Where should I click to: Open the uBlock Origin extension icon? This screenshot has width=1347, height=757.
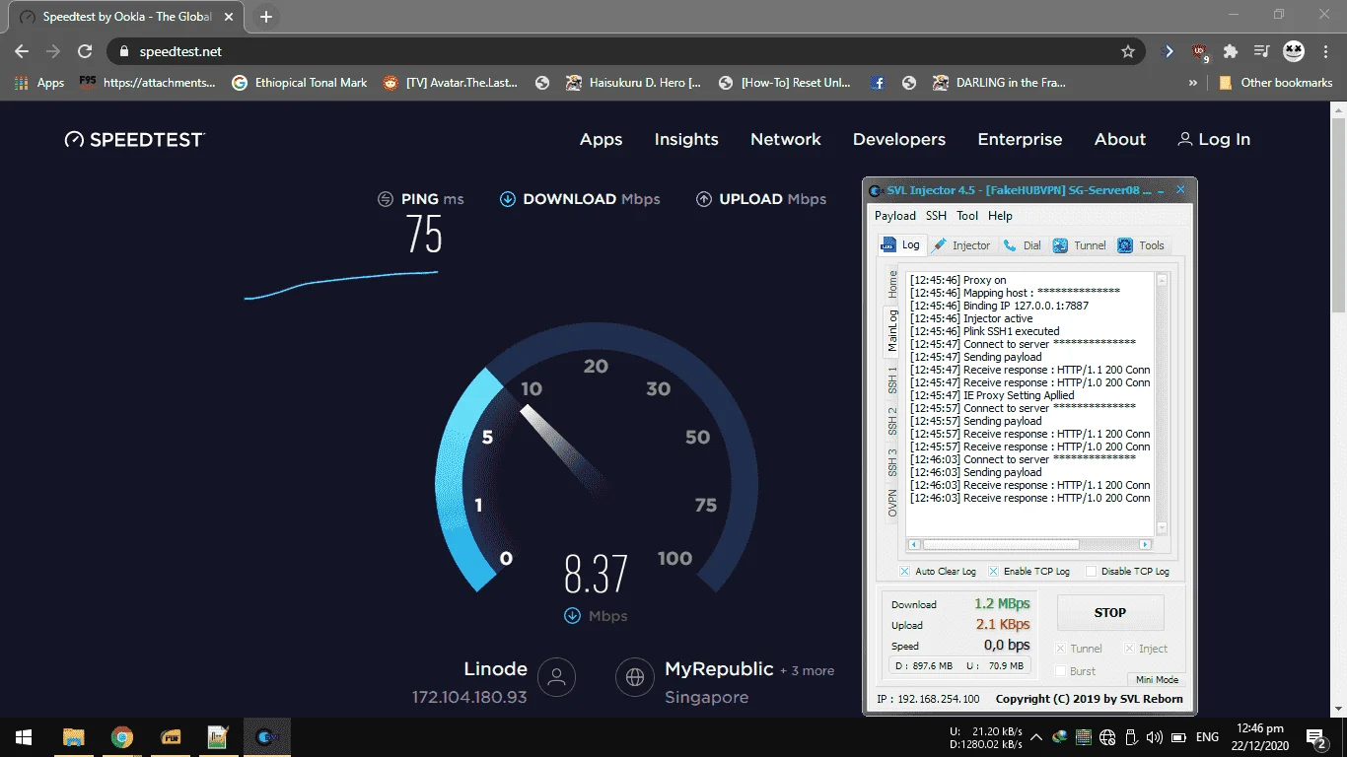[1199, 51]
